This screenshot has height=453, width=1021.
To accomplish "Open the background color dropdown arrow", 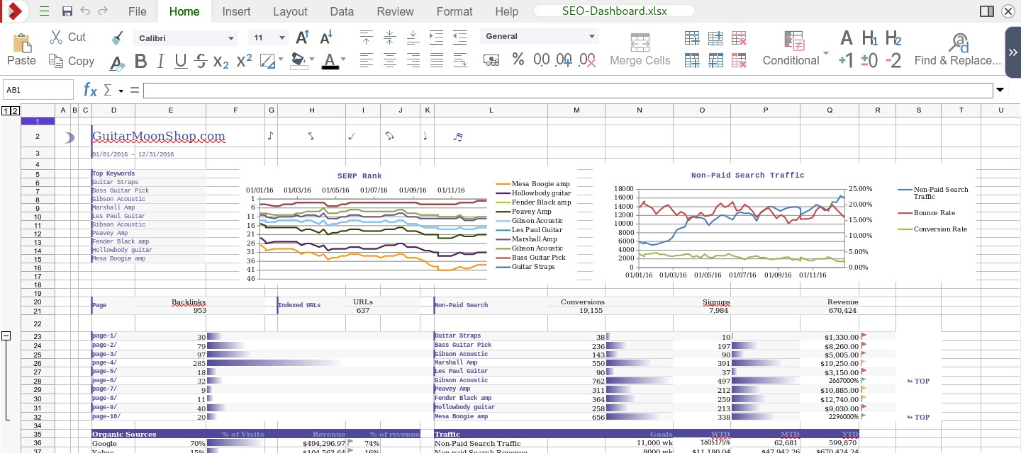I will (x=313, y=60).
